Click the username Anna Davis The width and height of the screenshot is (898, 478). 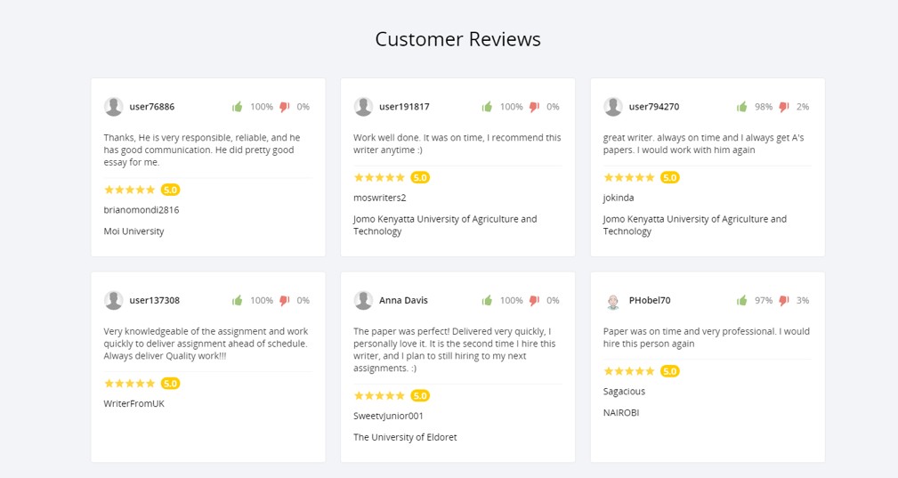[x=403, y=300]
